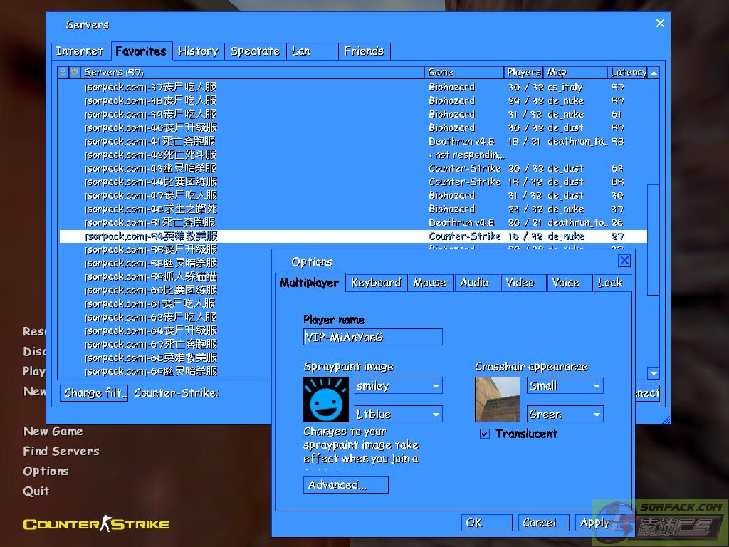Click the Player name input field
The height and width of the screenshot is (547, 729).
373,337
